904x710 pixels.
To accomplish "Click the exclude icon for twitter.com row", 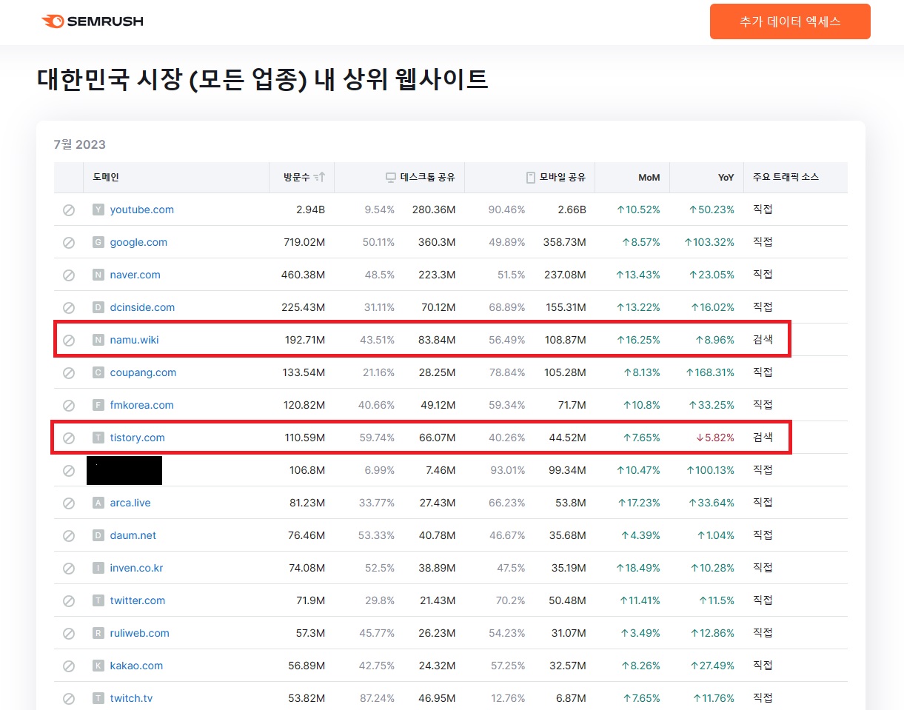I will pos(69,601).
